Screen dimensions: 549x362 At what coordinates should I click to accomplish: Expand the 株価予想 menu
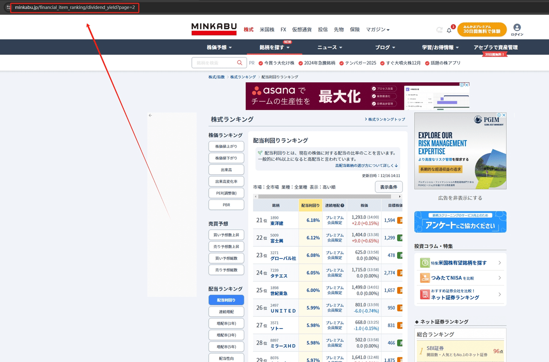(220, 47)
